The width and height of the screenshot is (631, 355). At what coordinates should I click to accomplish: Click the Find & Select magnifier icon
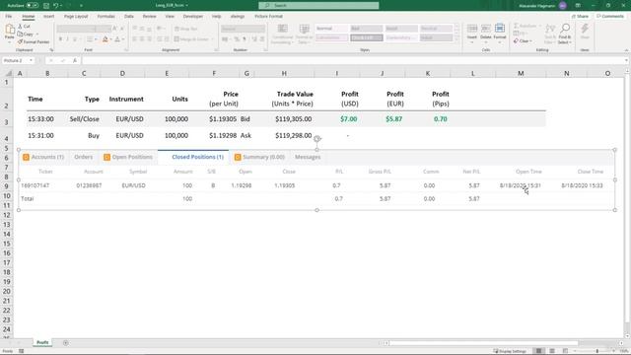click(565, 29)
